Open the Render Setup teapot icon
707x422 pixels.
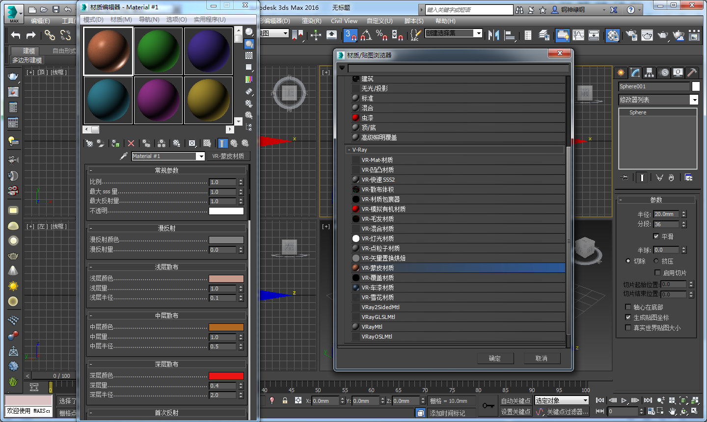pyautogui.click(x=632, y=35)
